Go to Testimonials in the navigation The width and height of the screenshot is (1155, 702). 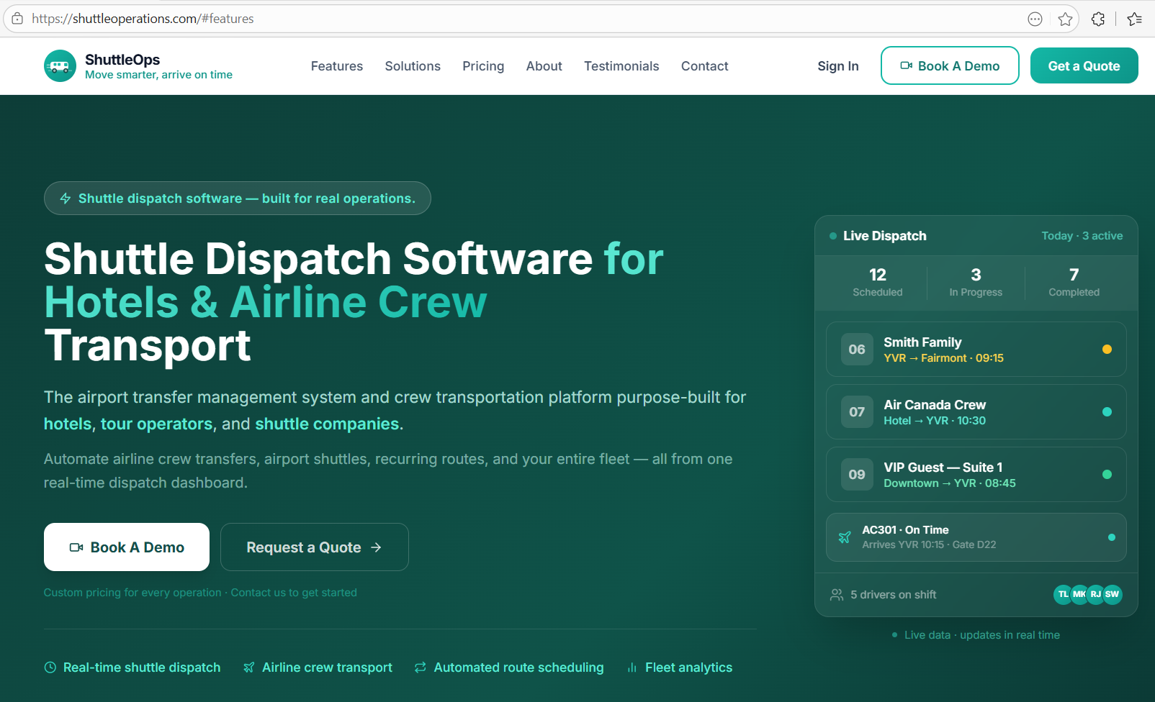[x=621, y=66]
